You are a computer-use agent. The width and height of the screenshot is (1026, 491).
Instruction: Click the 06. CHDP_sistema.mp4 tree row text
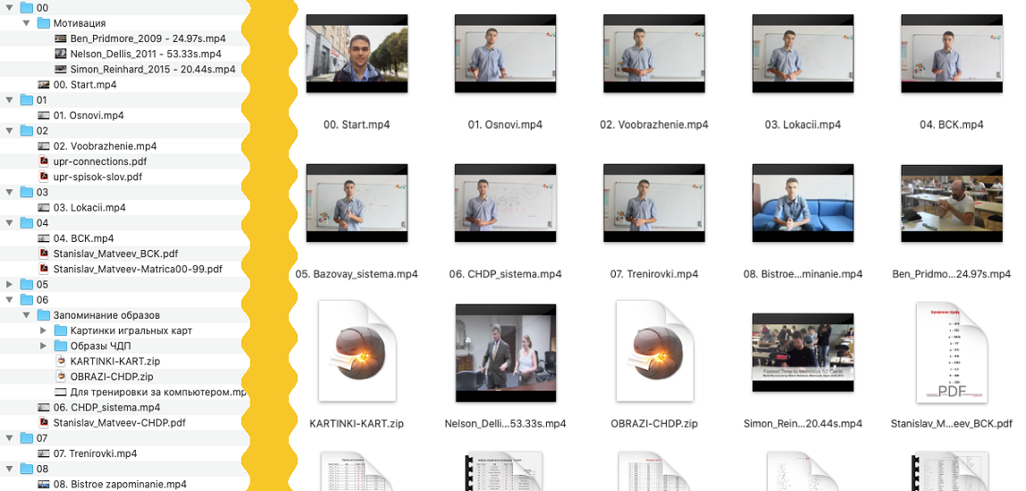(x=106, y=407)
